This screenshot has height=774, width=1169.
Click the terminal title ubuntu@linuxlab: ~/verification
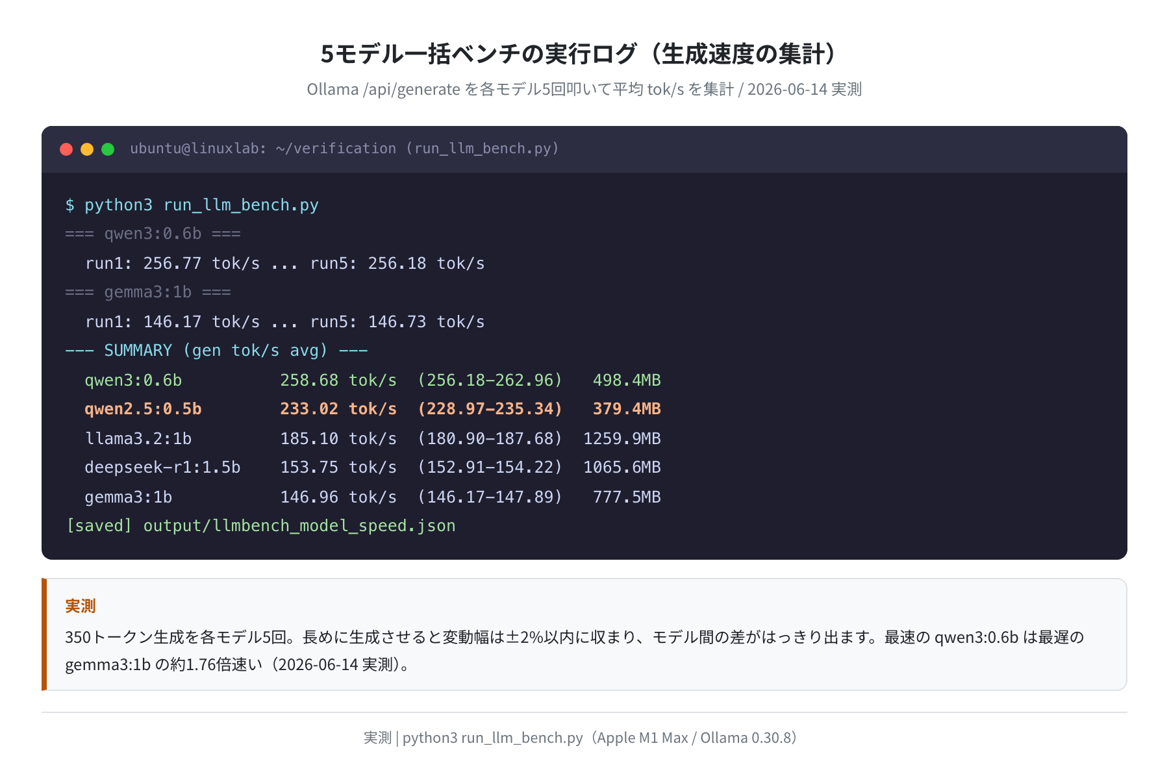(x=344, y=149)
